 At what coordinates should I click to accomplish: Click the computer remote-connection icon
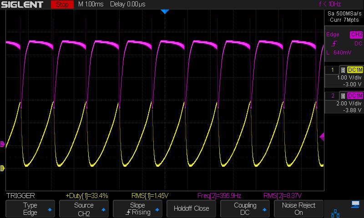(355, 204)
